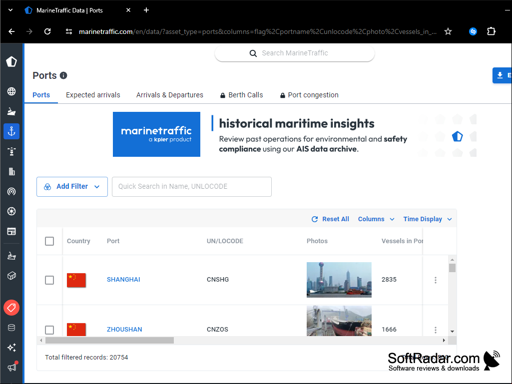Close the MarineTraffic Data tab
Viewport: 512px width, 384px height.
(128, 10)
